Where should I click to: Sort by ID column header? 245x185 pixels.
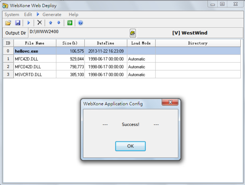(8, 43)
